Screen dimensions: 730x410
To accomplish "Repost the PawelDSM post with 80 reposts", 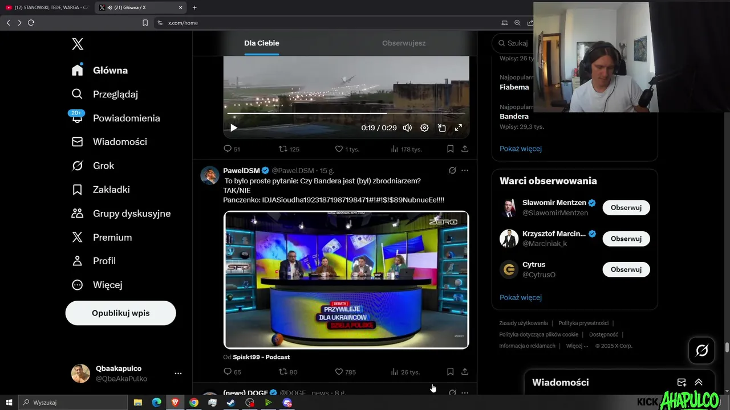I will pyautogui.click(x=288, y=372).
